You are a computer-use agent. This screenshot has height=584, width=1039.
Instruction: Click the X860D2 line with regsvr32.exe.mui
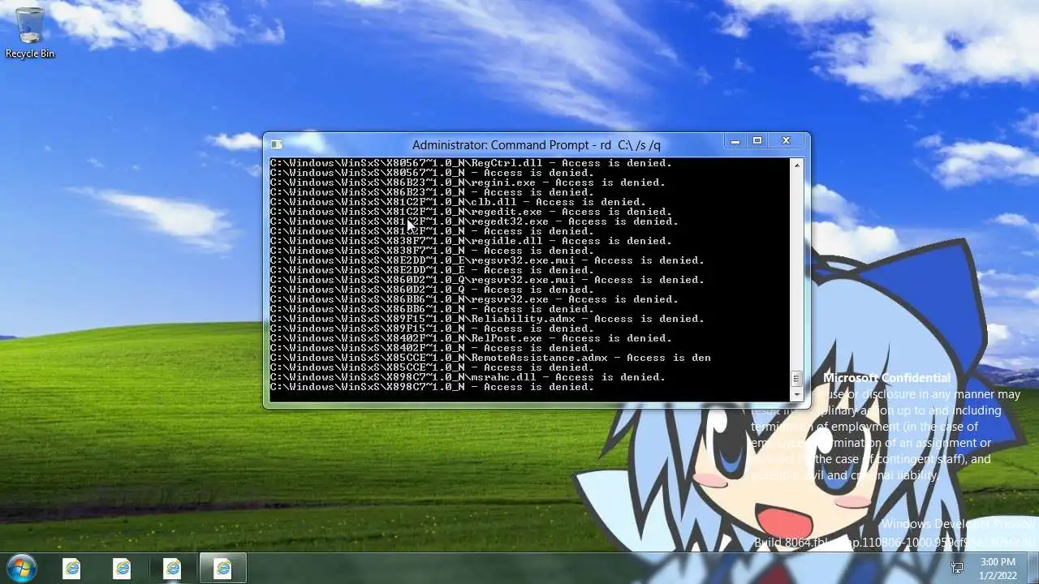[487, 280]
